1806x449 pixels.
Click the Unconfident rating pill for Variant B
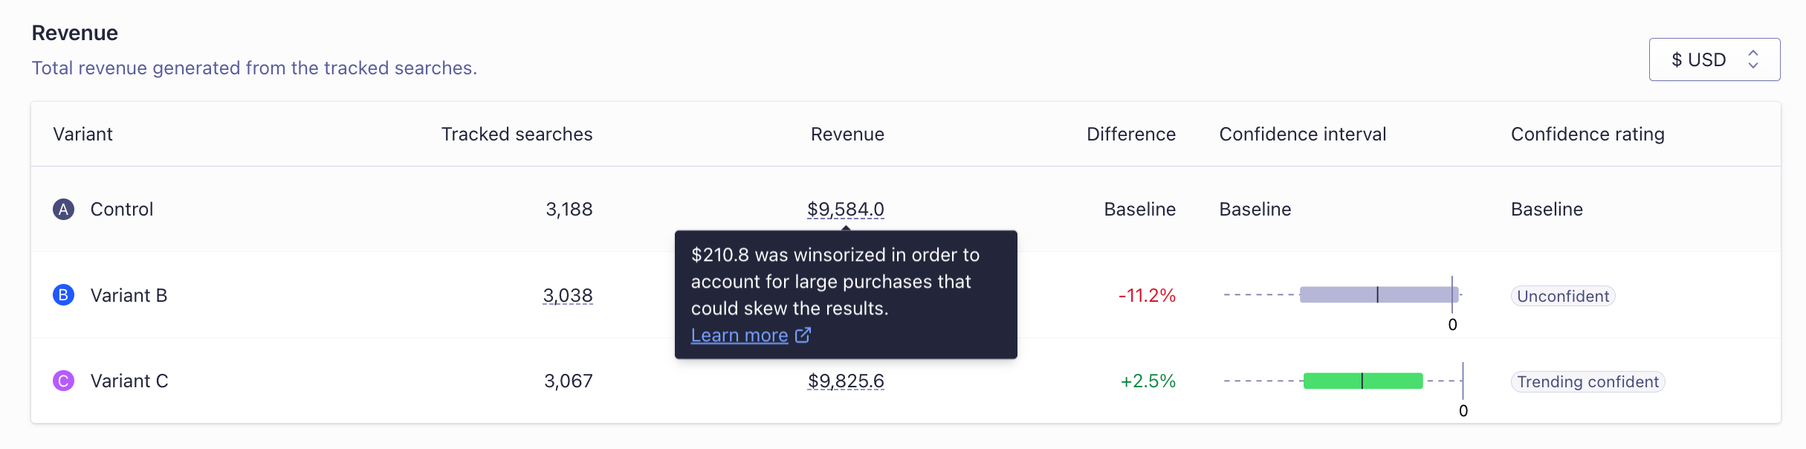[1561, 295]
